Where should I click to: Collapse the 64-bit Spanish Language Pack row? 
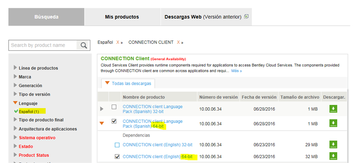click(x=102, y=123)
